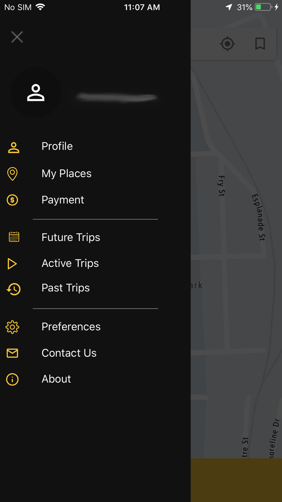Select the Past Trips history clock icon

point(12,289)
